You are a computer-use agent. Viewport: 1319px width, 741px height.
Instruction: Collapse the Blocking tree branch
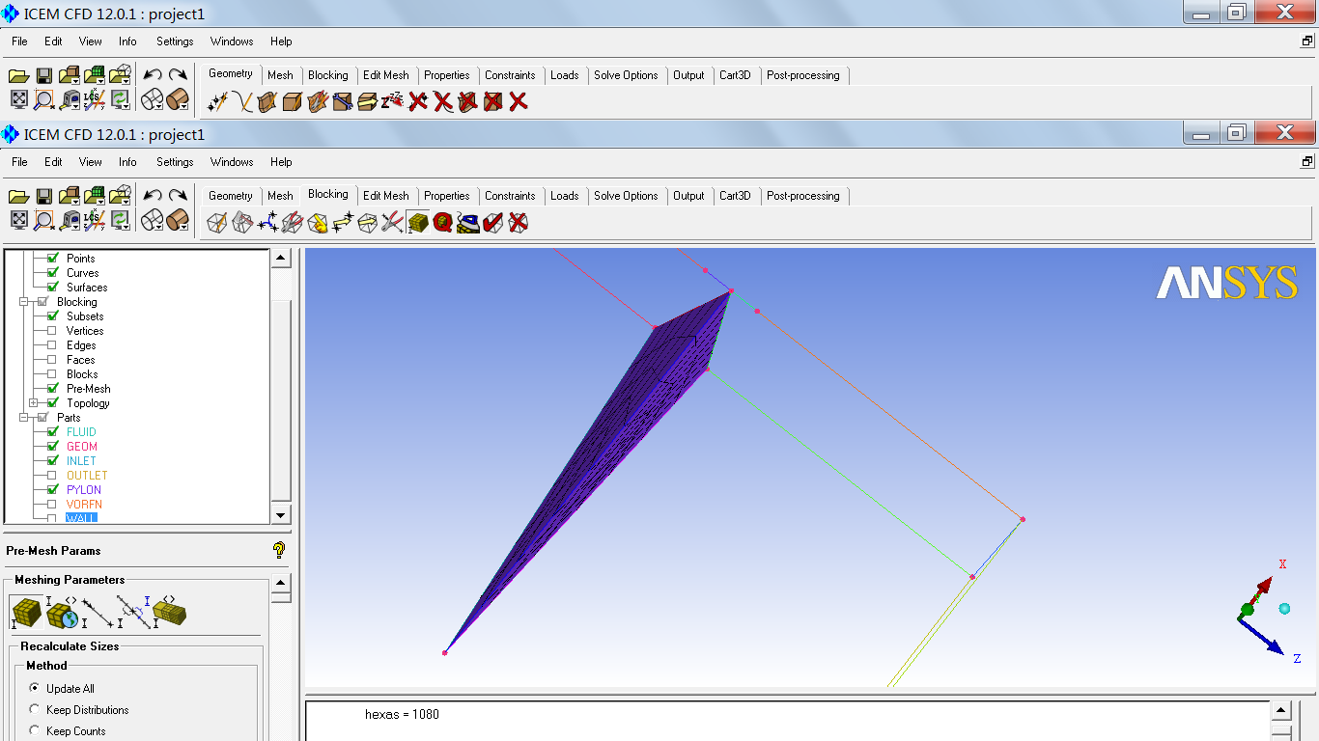point(24,302)
